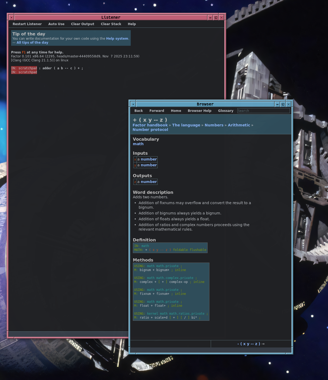Open the math vocabulary link
328x380 pixels.
[138, 144]
